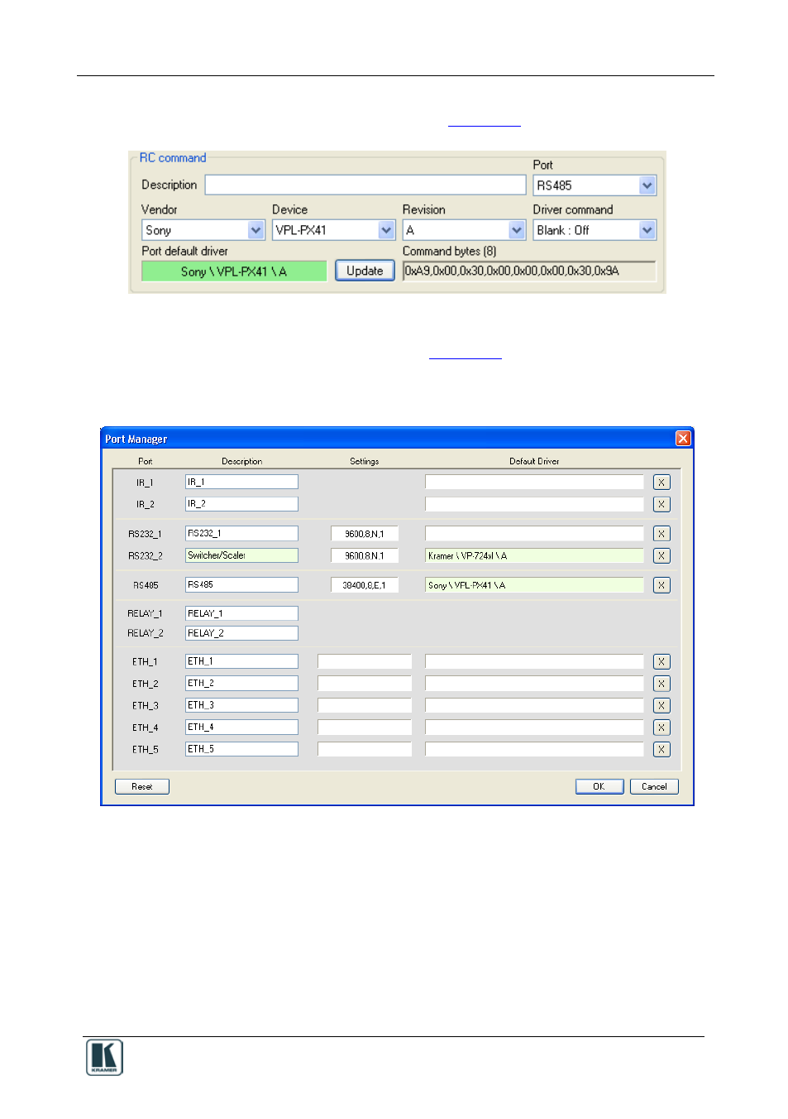The image size is (788, 1119).
Task: Edit the ETH_5 description field
Action: 241,749
